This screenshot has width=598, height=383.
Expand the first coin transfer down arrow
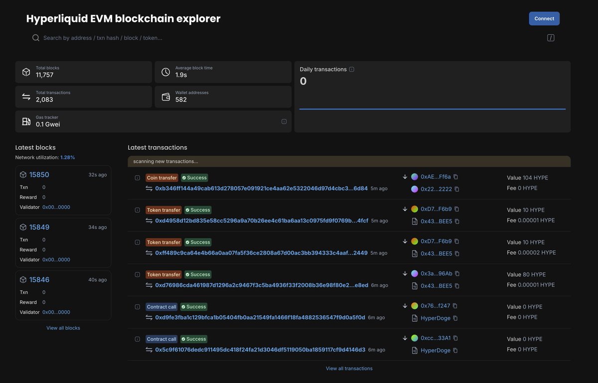[x=404, y=176]
